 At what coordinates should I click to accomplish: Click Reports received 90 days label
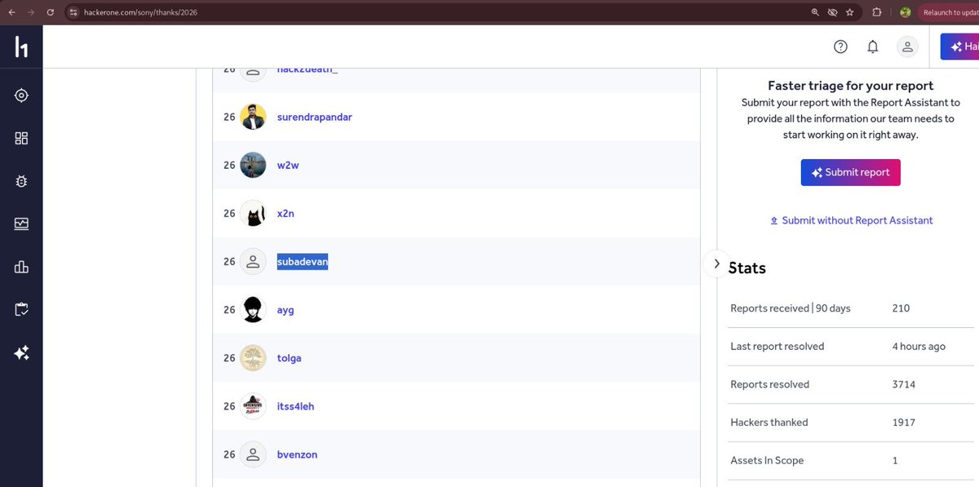pos(791,308)
